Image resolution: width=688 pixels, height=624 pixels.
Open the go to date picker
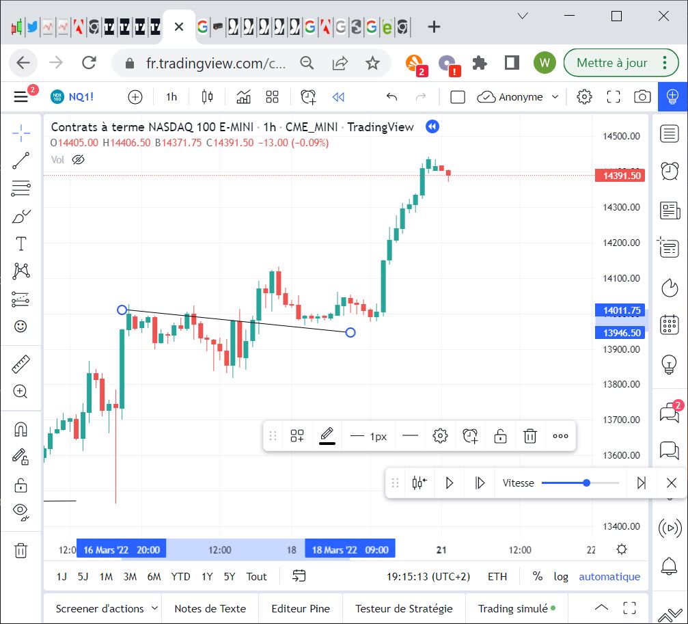pyautogui.click(x=299, y=576)
